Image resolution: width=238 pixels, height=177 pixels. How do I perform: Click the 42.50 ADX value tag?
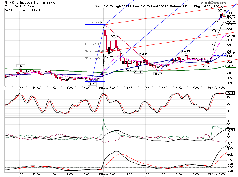[230, 130]
